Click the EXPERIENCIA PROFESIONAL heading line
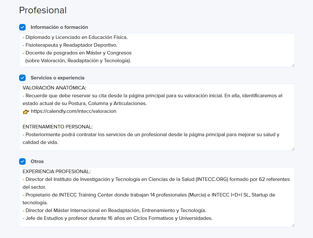 [56, 172]
